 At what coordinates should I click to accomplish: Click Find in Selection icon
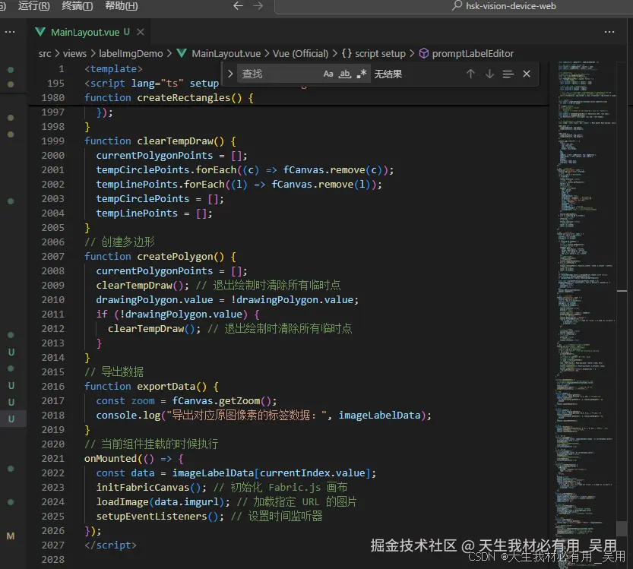click(508, 74)
